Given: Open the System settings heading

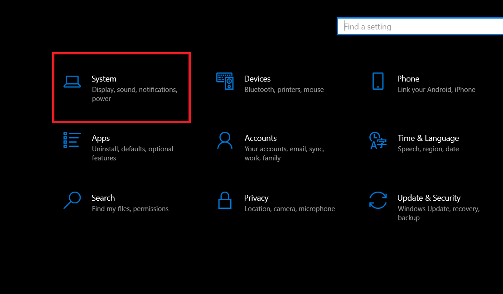Looking at the screenshot, I should (104, 79).
